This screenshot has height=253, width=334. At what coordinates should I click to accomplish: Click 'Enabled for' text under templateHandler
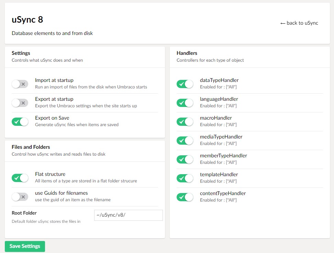click(218, 181)
